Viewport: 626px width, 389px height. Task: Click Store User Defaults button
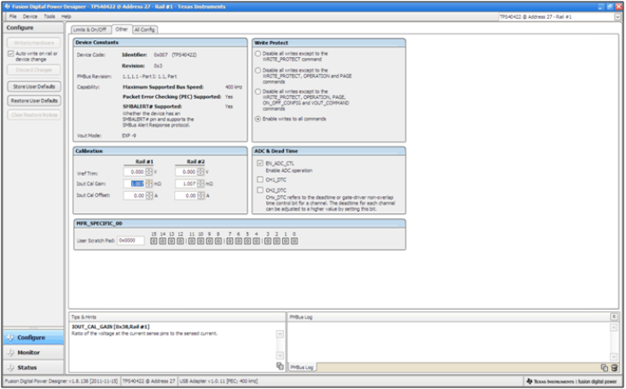pos(34,87)
